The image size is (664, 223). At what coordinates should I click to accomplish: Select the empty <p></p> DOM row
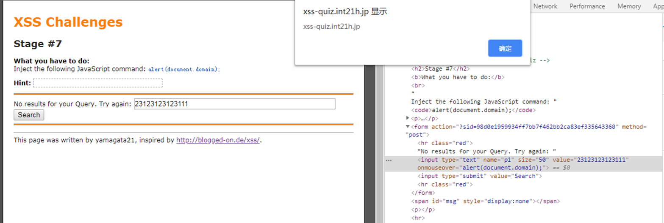pos(423,209)
